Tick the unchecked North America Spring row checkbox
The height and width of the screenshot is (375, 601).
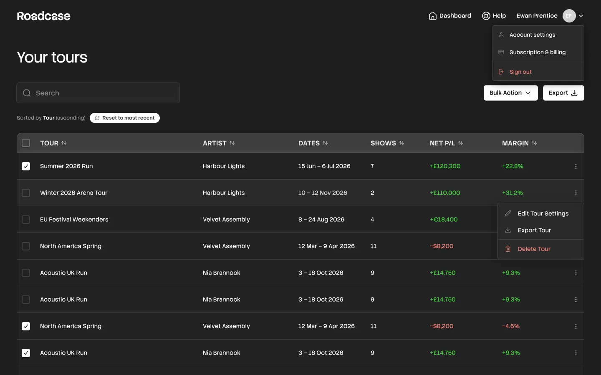pos(26,246)
